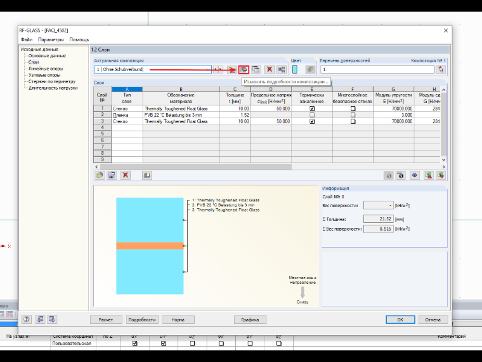482x362 pixels.
Task: Click the Подробности button
Action: tap(142, 319)
